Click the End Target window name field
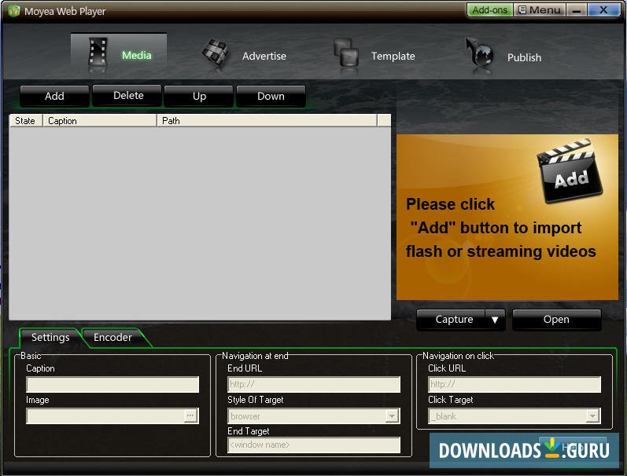 [313, 445]
